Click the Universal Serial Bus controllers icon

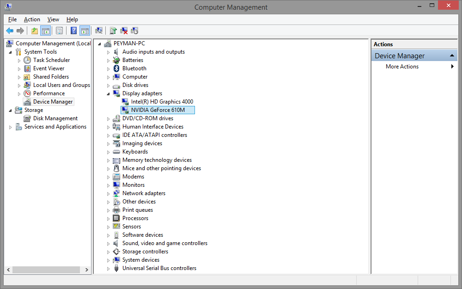(x=116, y=268)
